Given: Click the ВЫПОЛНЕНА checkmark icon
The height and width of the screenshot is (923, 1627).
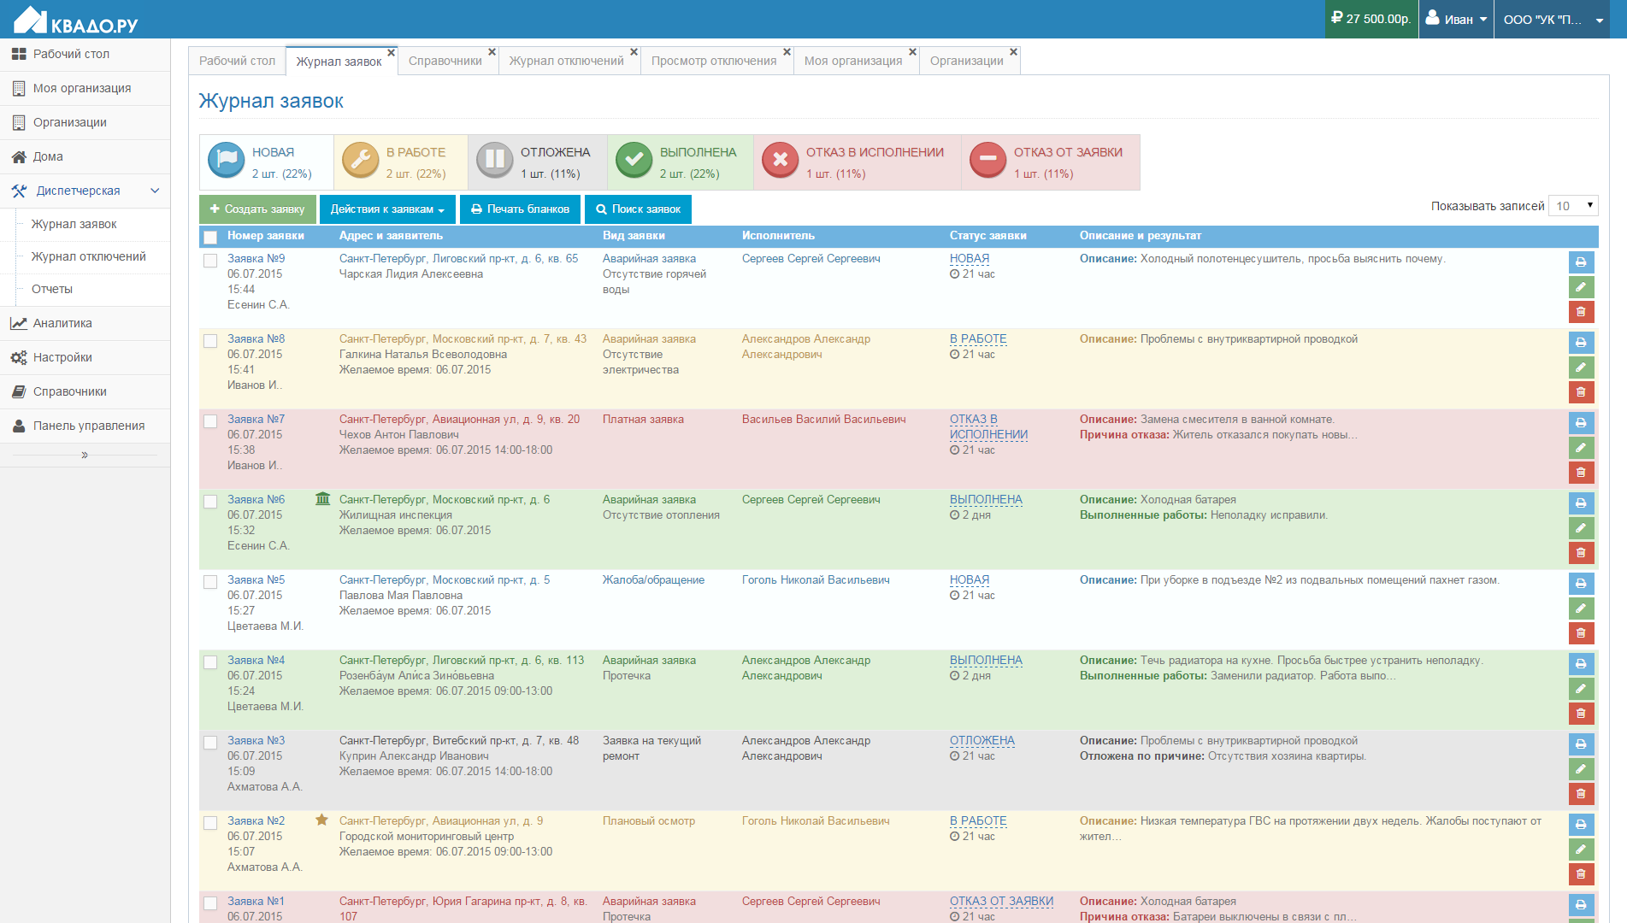Looking at the screenshot, I should pos(634,161).
